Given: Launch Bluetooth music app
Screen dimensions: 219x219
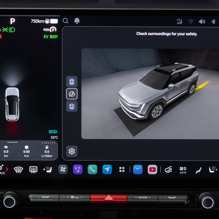Looking at the screenshot, I should click(78, 170).
